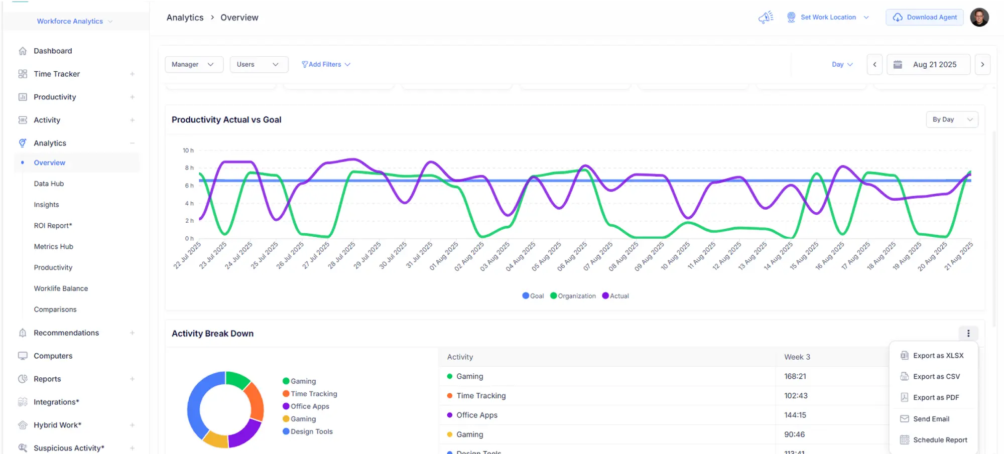Change the By Day chart grouping dropdown
Viewport: 1004px width, 454px height.
tap(951, 119)
